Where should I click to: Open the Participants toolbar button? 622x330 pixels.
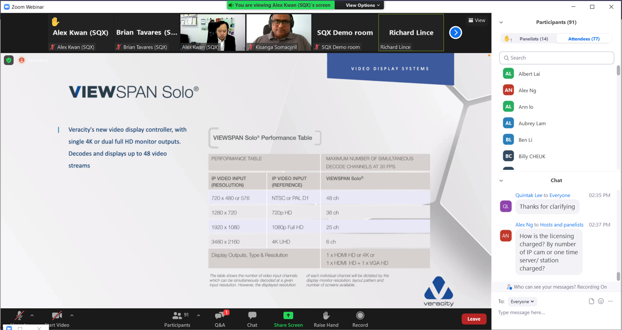(x=177, y=319)
